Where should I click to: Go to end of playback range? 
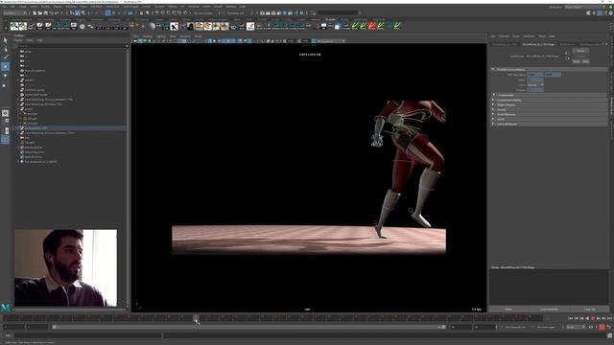609,318
